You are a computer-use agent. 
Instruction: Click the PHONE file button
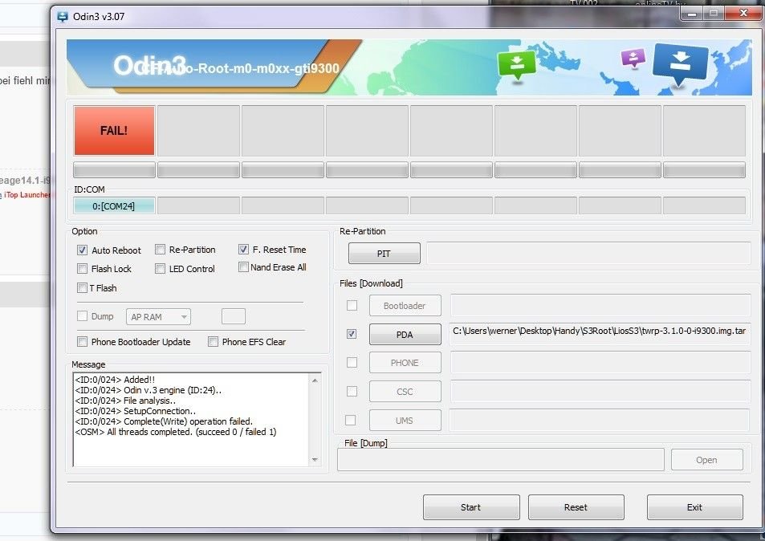(405, 363)
